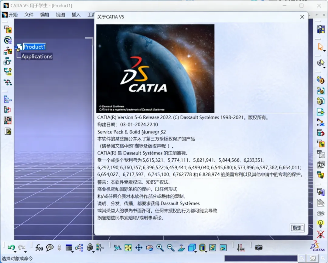Expand the Design Table dropdown arrow
The image size is (328, 263).
(x=72, y=252)
